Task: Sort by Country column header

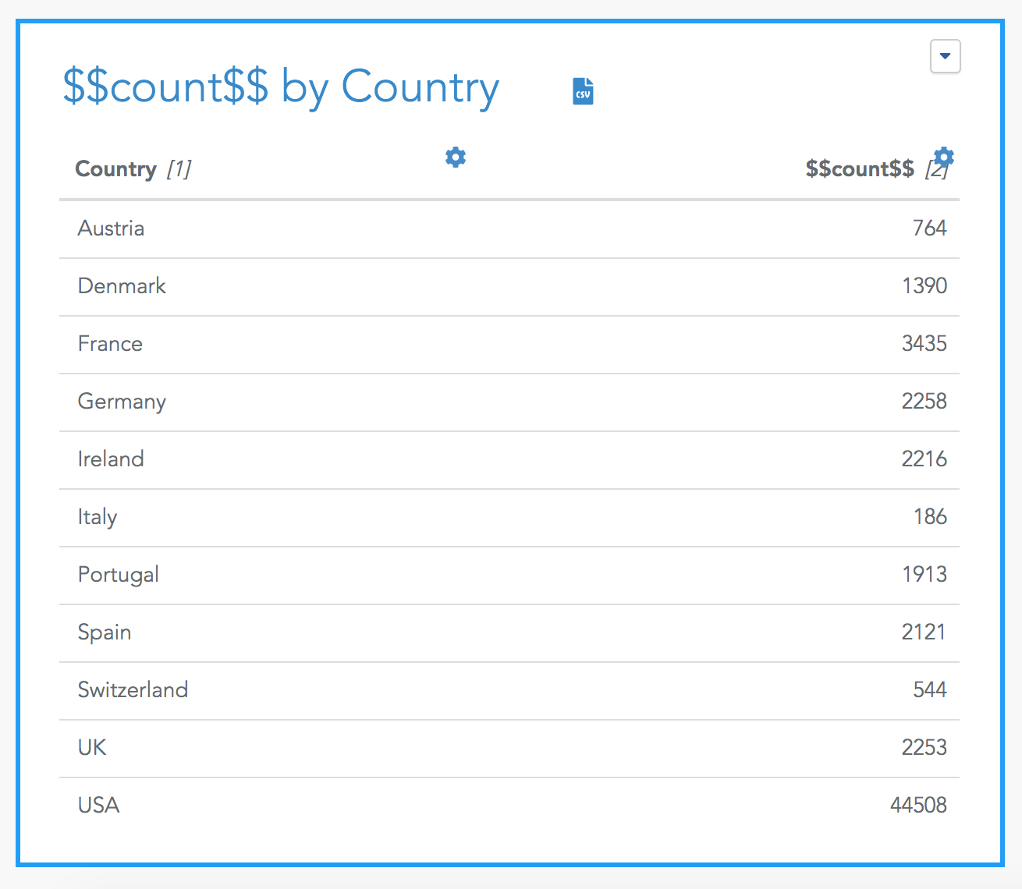Action: (133, 169)
